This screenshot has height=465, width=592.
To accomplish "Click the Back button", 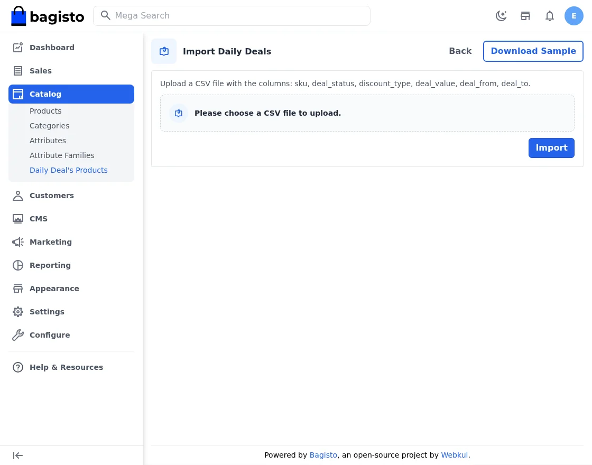I will [460, 51].
